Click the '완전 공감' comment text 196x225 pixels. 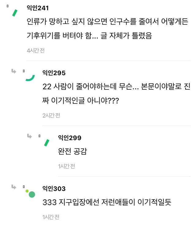[x=72, y=152]
